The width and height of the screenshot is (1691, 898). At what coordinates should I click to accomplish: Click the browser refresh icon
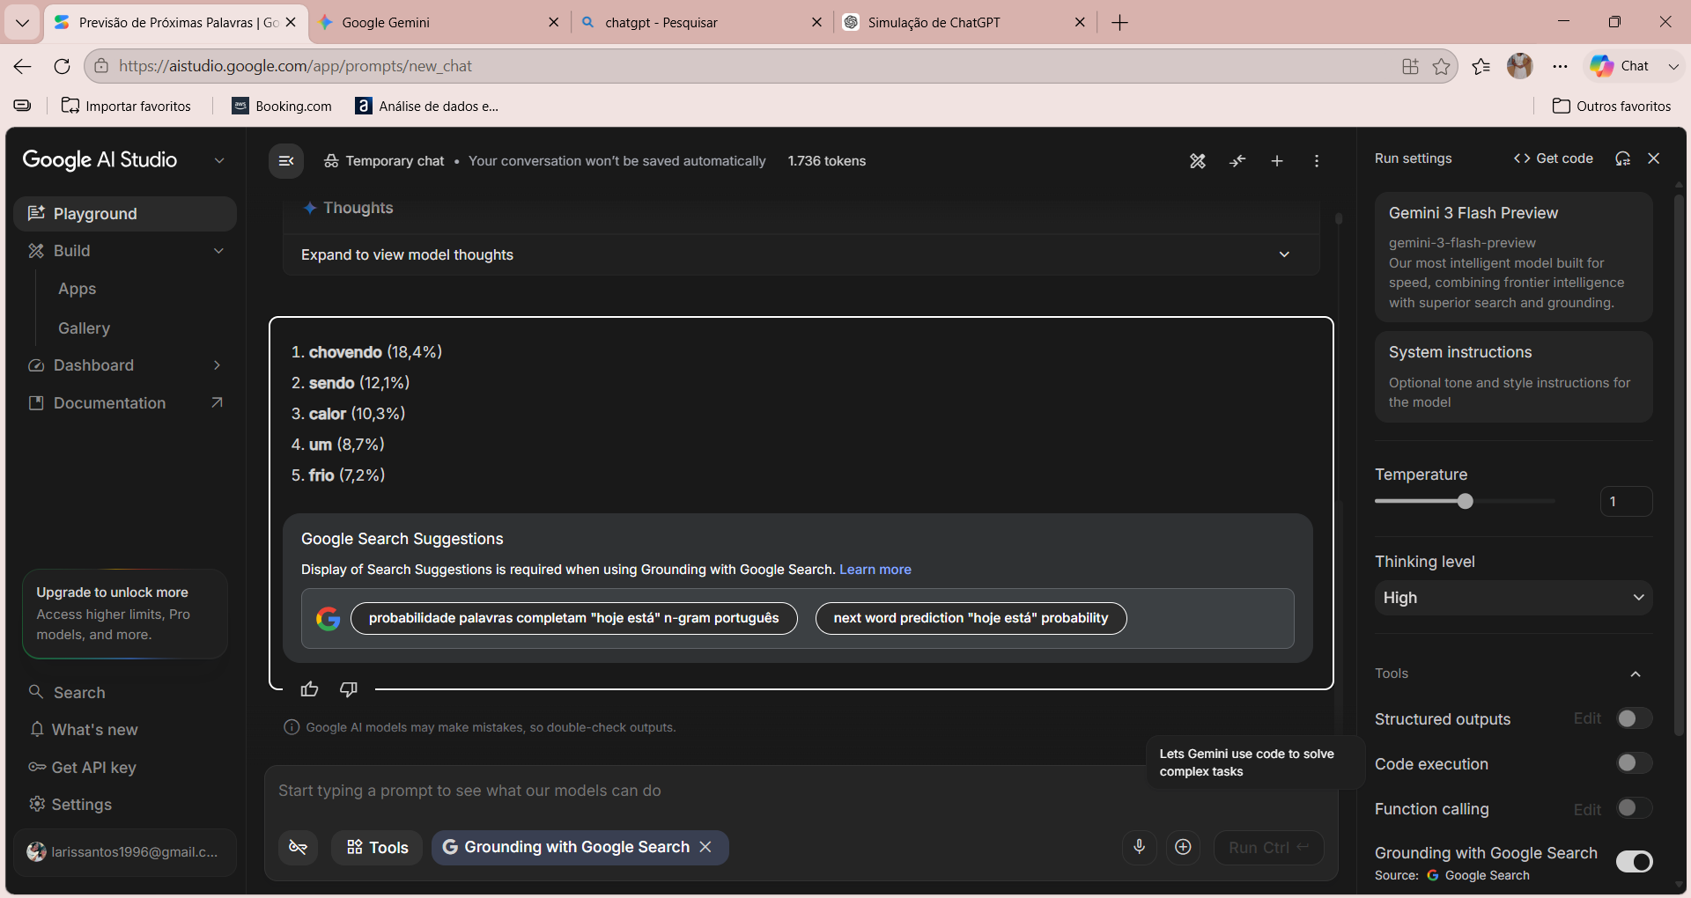point(62,66)
